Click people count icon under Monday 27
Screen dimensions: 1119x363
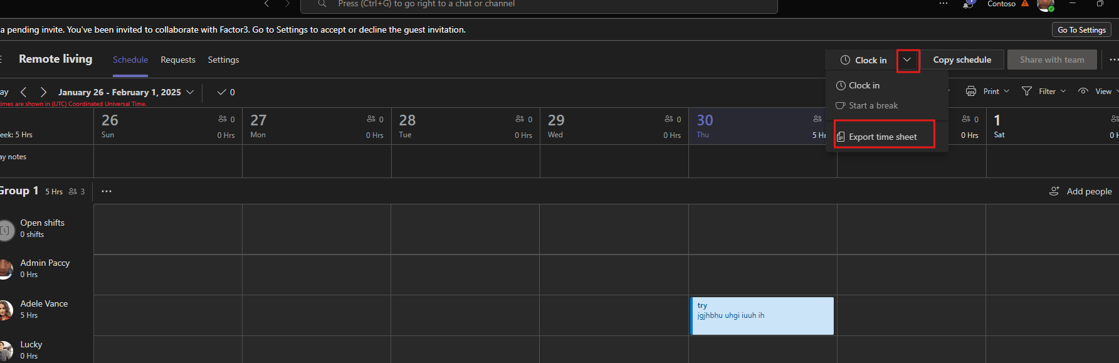click(371, 119)
